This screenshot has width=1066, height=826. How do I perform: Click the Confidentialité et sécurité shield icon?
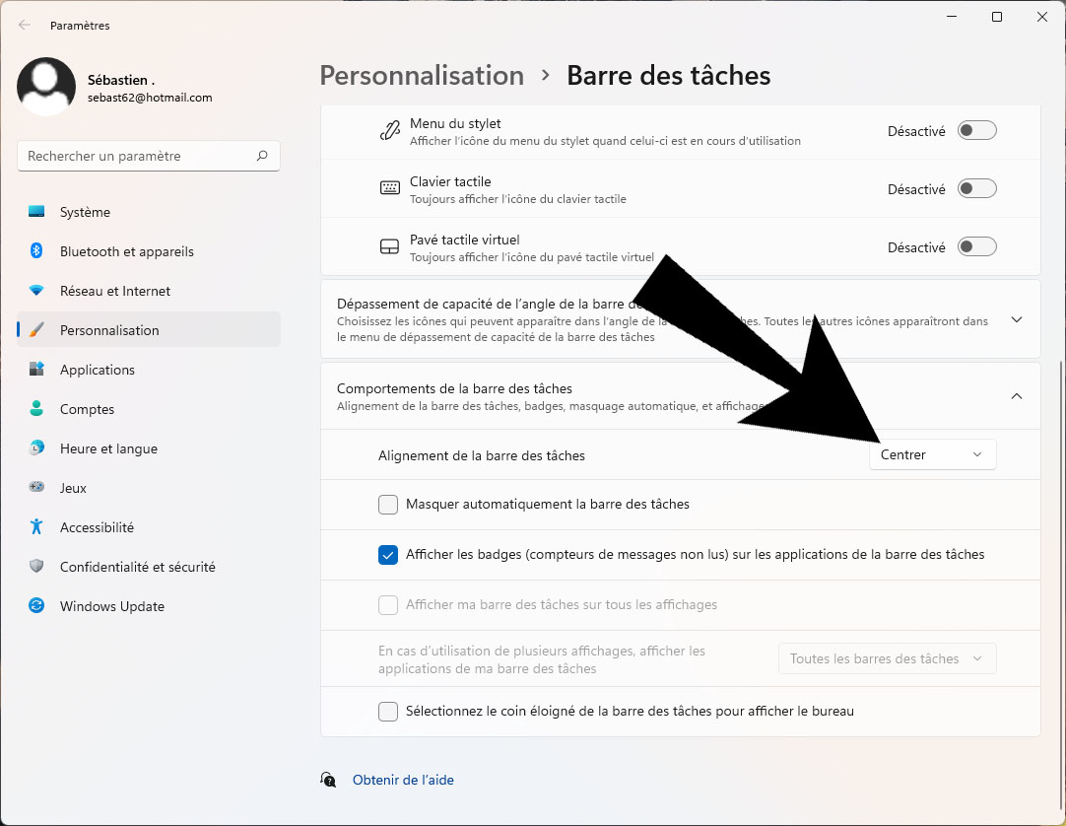tap(36, 566)
